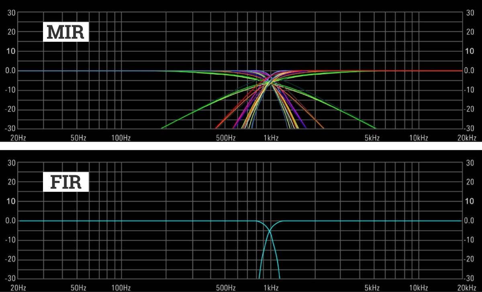Select the 20kHz label below the FIR graph

[x=466, y=288]
